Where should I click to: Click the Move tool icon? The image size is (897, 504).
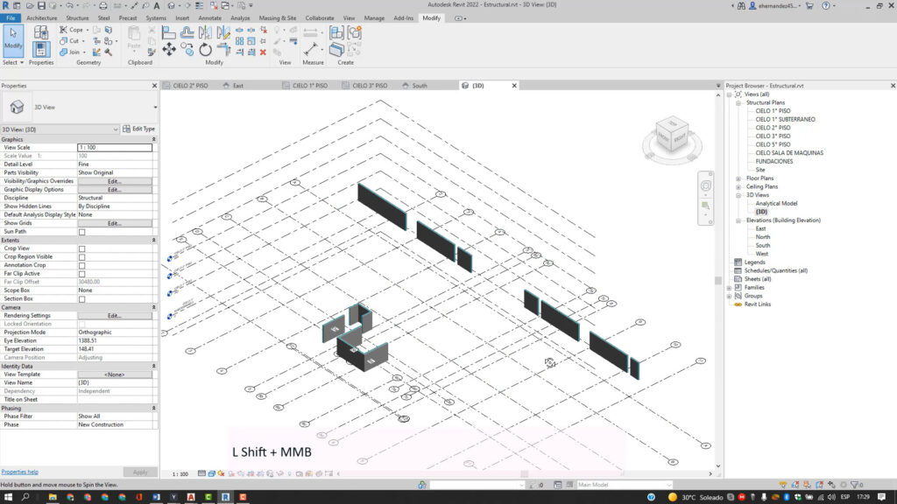(x=169, y=50)
